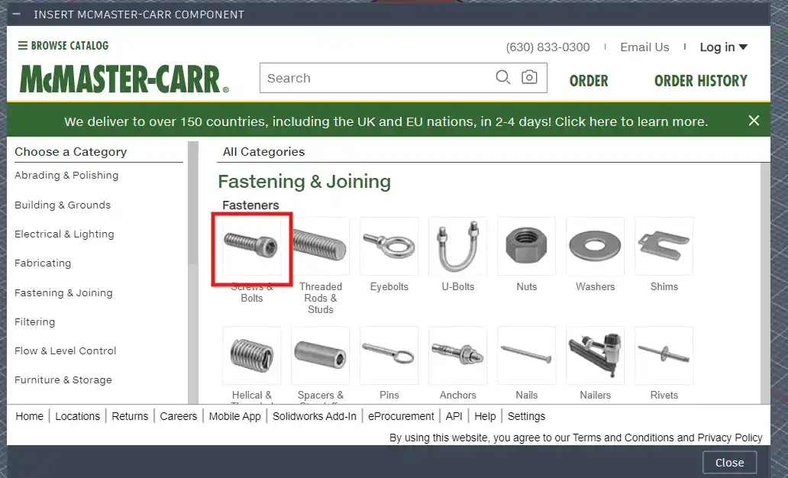This screenshot has height=478, width=788.
Task: Open the Solidworks Add-In footer link
Action: [314, 416]
